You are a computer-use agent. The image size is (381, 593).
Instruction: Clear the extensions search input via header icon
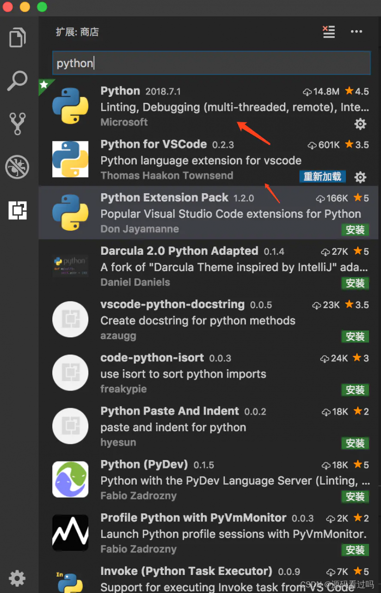[x=329, y=32]
